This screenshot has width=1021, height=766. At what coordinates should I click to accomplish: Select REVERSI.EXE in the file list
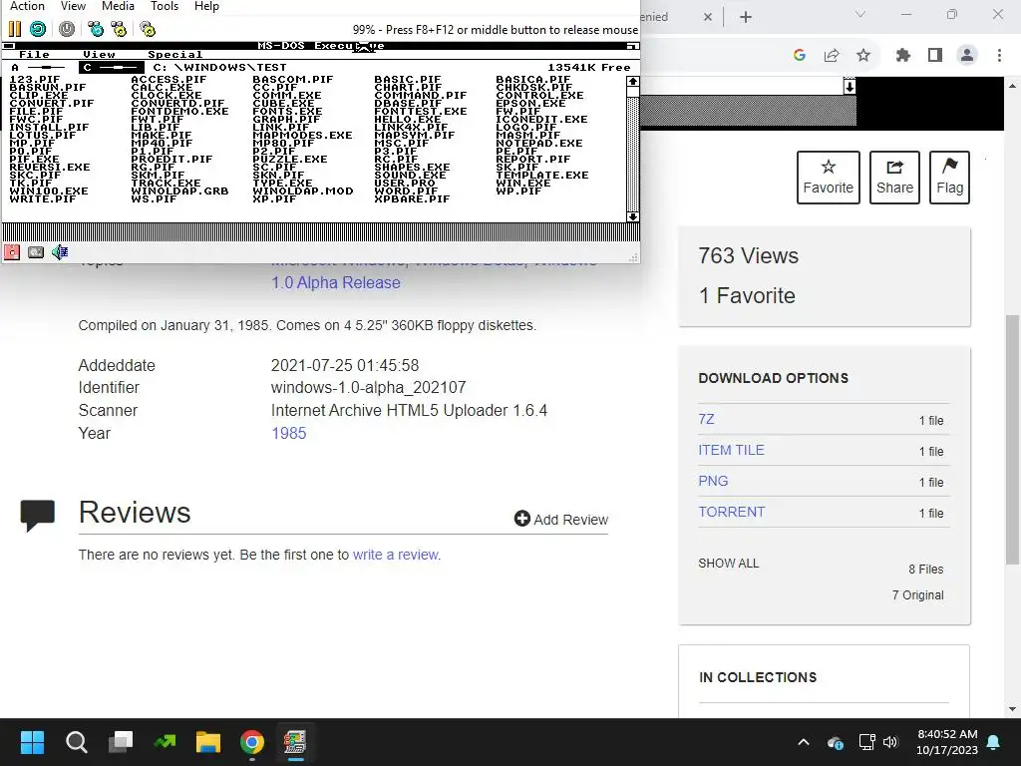[x=50, y=168]
